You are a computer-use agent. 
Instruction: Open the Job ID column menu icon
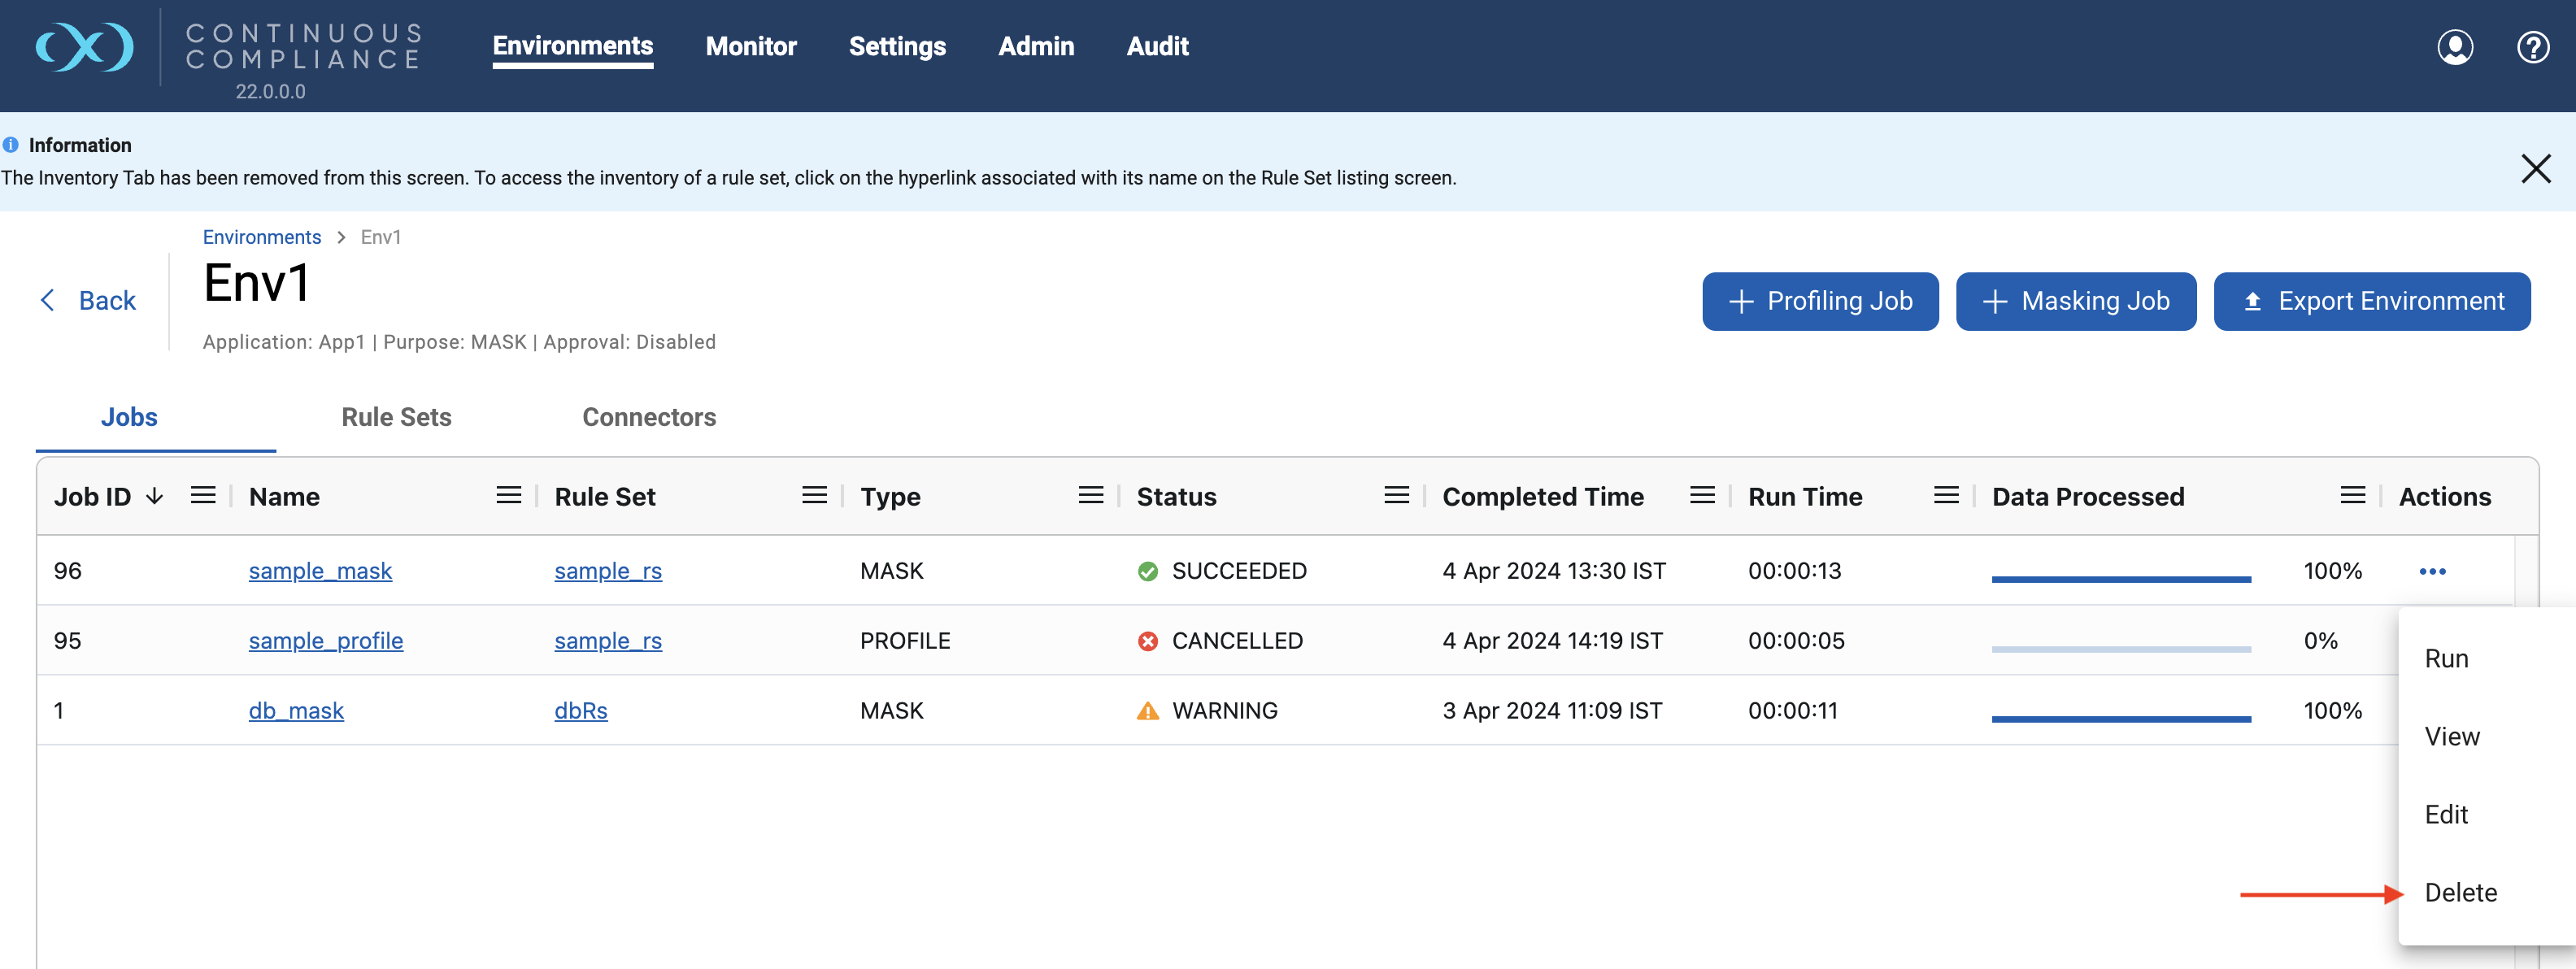[x=203, y=495]
